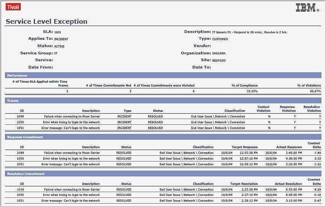Click the response delta value 1:49

[318, 153]
